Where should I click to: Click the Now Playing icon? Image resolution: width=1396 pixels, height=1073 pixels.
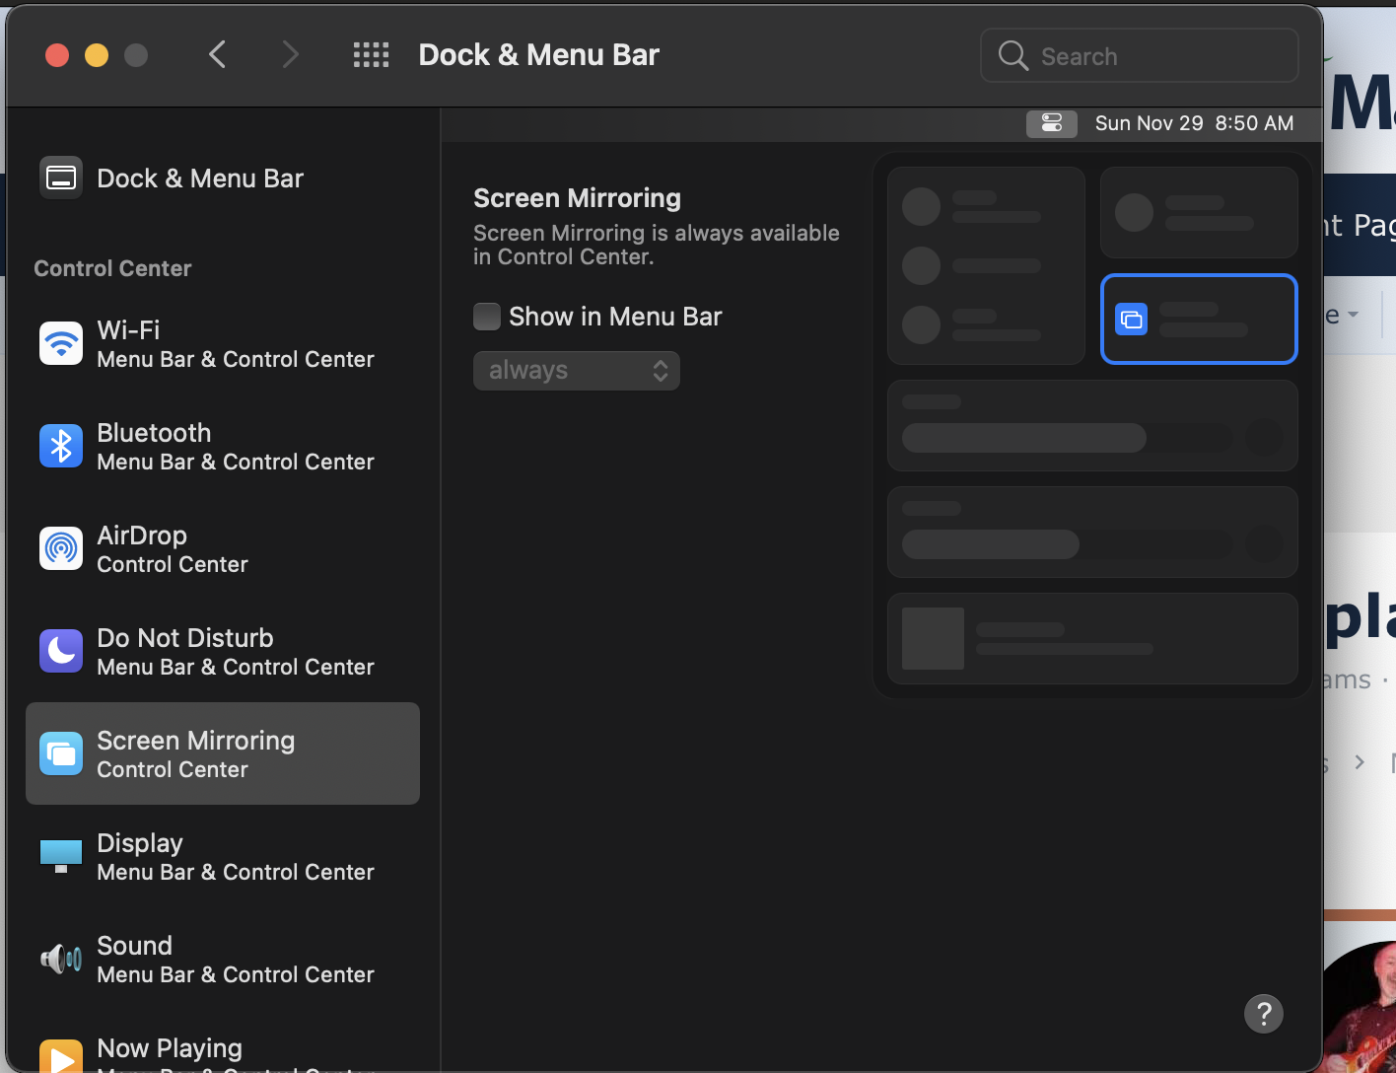point(61,1056)
